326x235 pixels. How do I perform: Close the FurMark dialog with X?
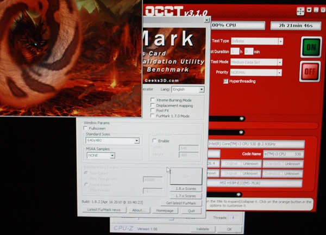click(206, 20)
